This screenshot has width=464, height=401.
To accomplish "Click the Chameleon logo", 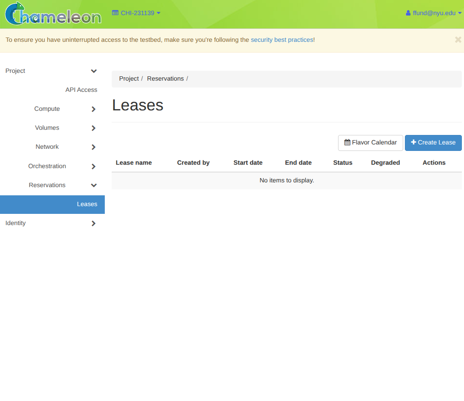I will 53,14.
